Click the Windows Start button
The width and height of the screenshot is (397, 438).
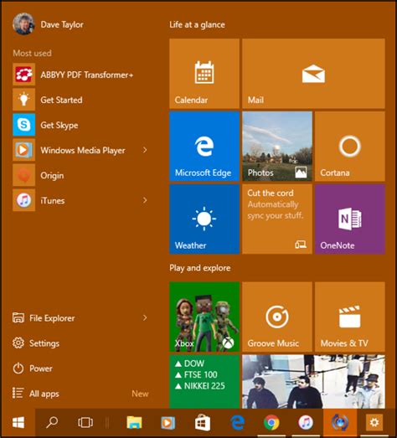click(x=18, y=423)
